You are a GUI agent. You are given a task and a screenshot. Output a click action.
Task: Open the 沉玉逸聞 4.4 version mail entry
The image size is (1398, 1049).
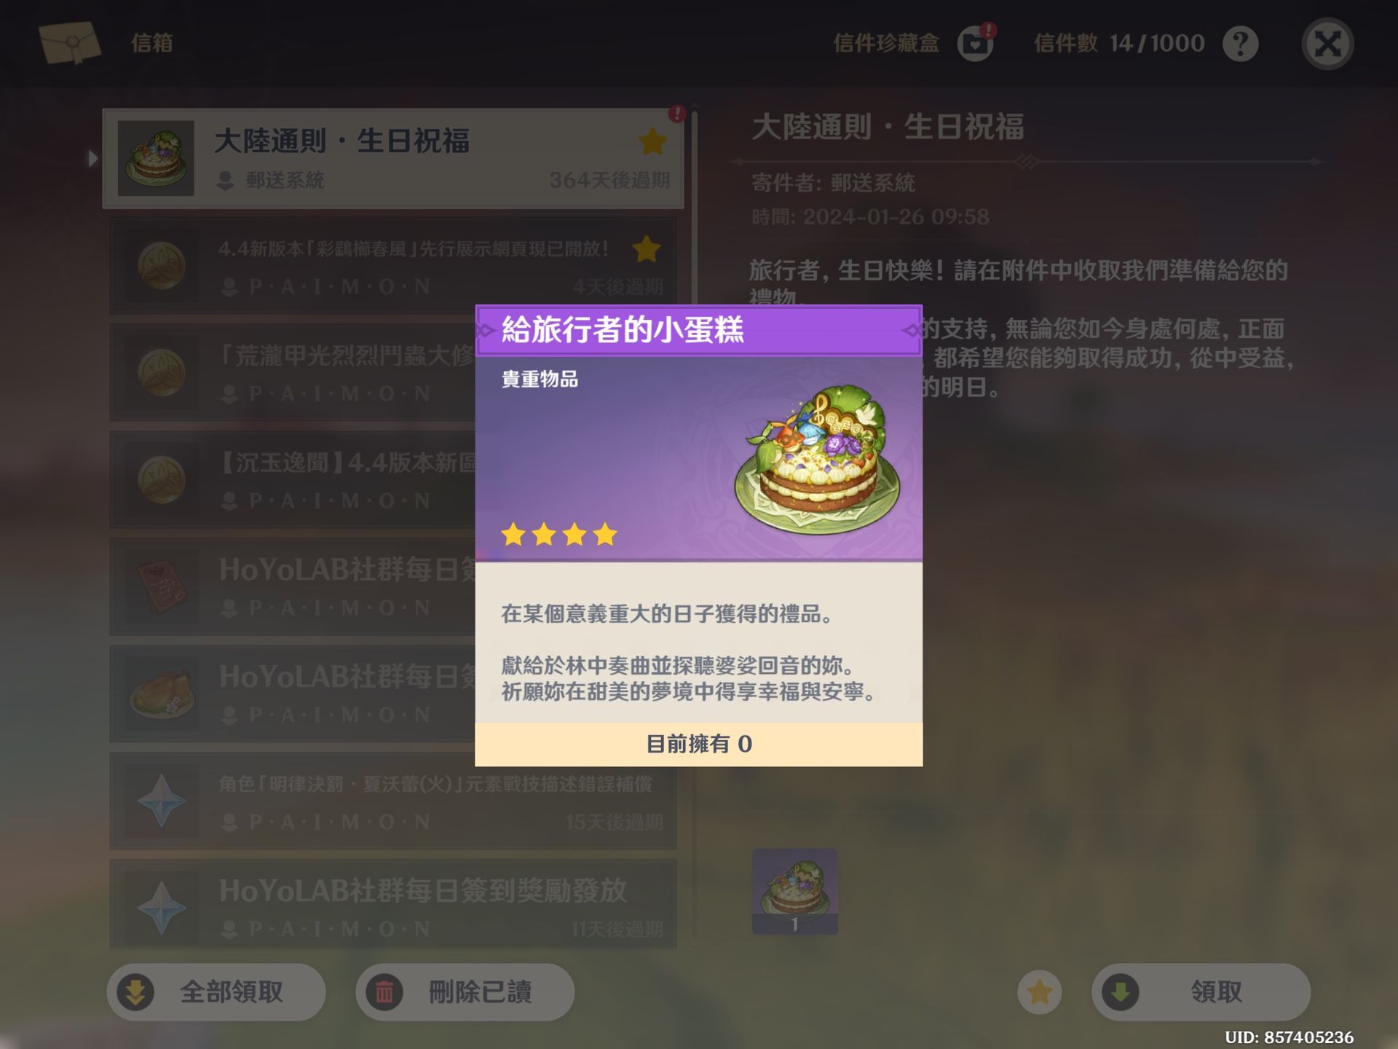(293, 480)
